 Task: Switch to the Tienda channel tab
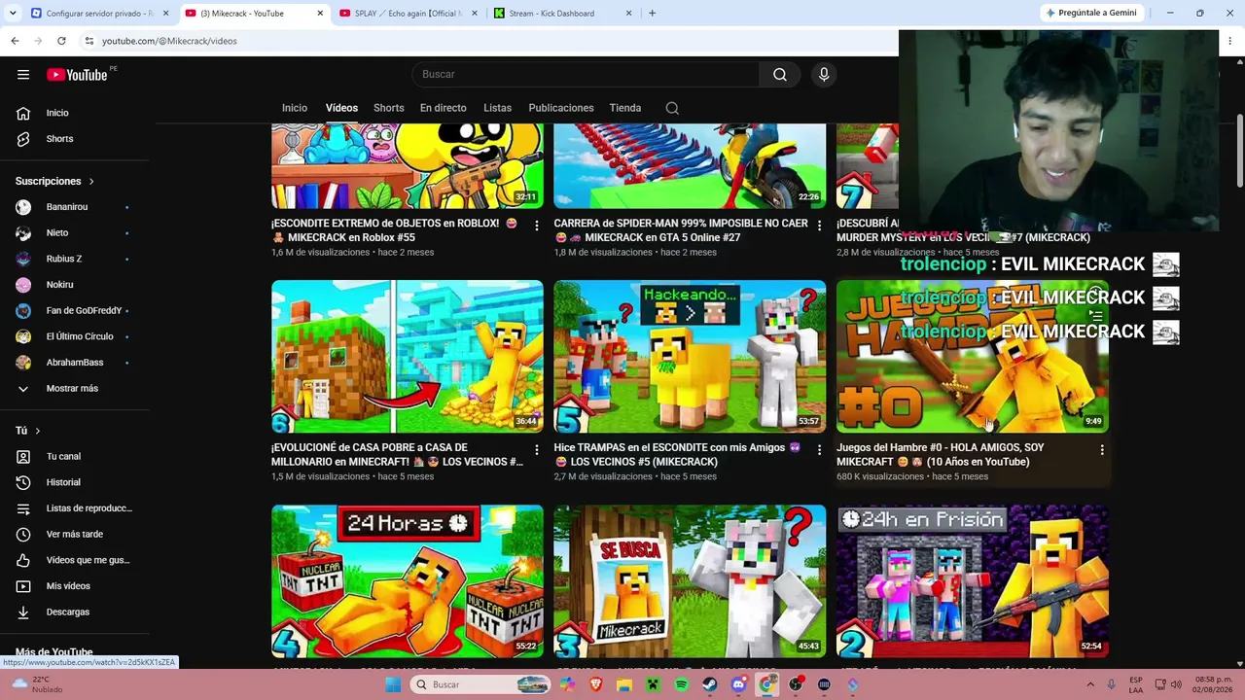click(x=625, y=108)
